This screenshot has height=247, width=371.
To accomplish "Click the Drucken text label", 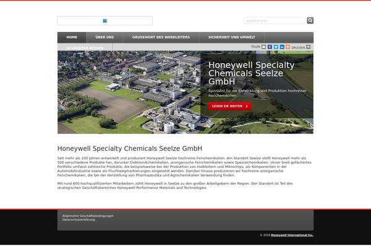I will click(298, 48).
